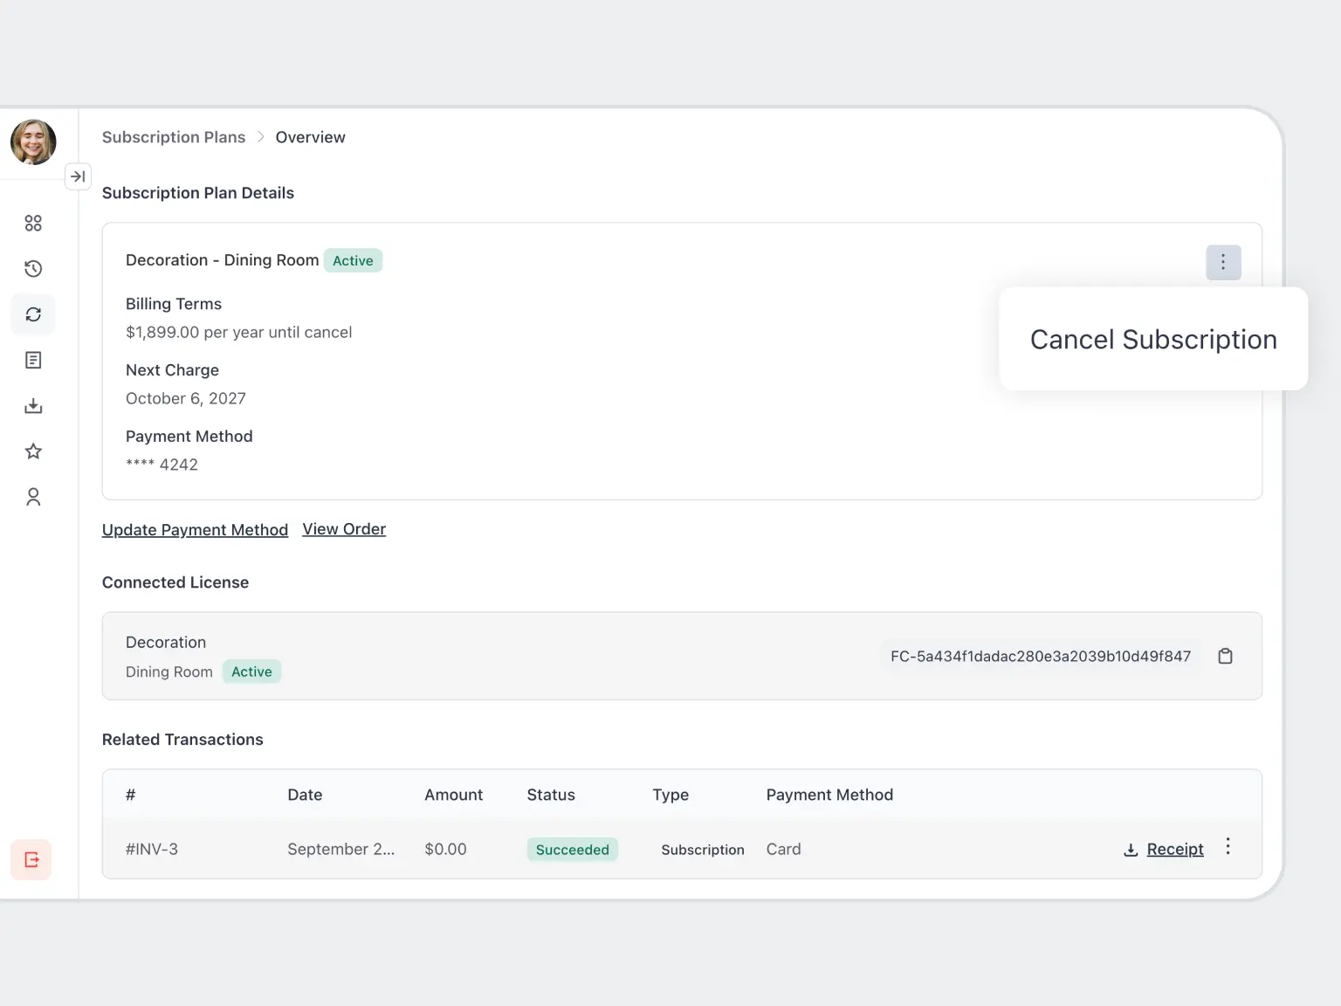Click the Active badge next to Dining Room license
Viewport: 1341px width, 1006px height.
point(251,672)
